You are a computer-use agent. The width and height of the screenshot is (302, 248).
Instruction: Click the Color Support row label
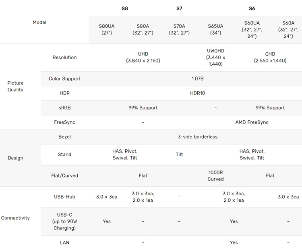(64, 79)
